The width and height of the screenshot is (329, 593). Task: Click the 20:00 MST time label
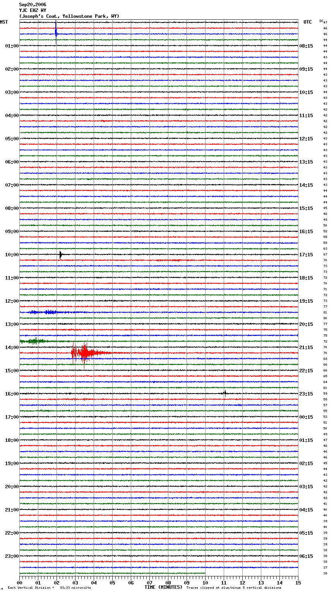(x=12, y=487)
